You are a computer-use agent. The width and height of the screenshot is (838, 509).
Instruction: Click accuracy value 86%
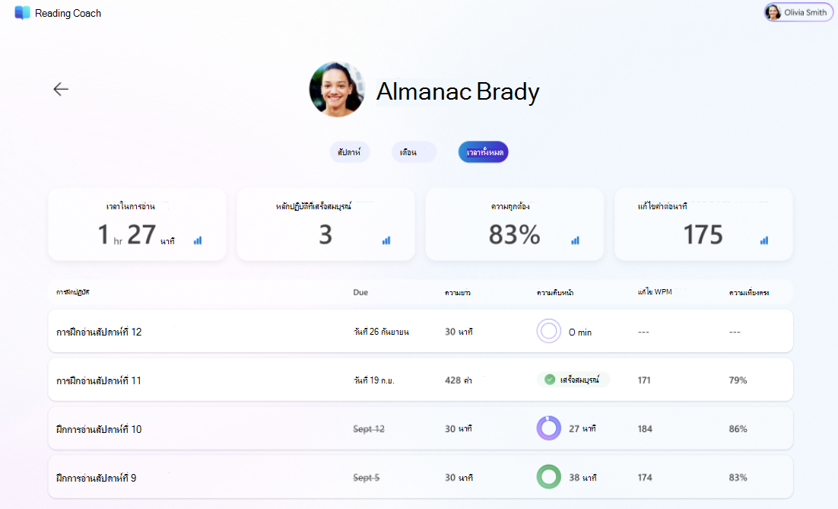tap(738, 429)
